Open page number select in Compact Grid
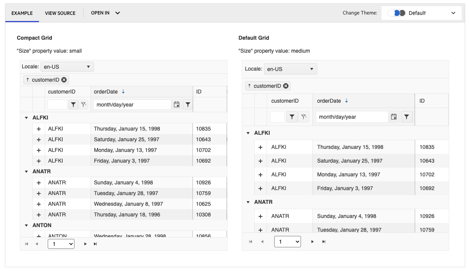This screenshot has width=469, height=271. (61, 244)
